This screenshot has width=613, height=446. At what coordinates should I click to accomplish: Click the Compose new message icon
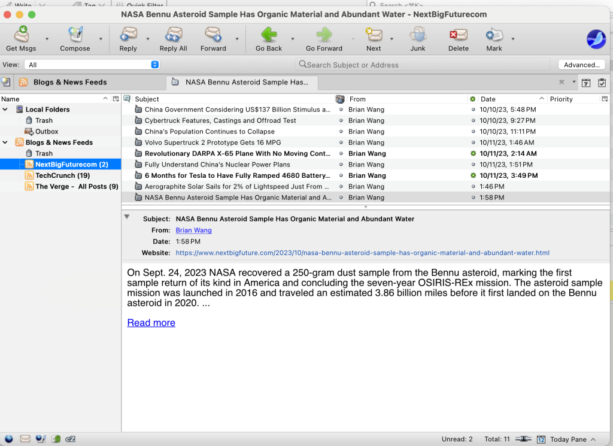(75, 34)
